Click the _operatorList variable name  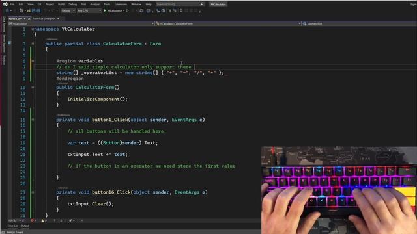pos(98,73)
